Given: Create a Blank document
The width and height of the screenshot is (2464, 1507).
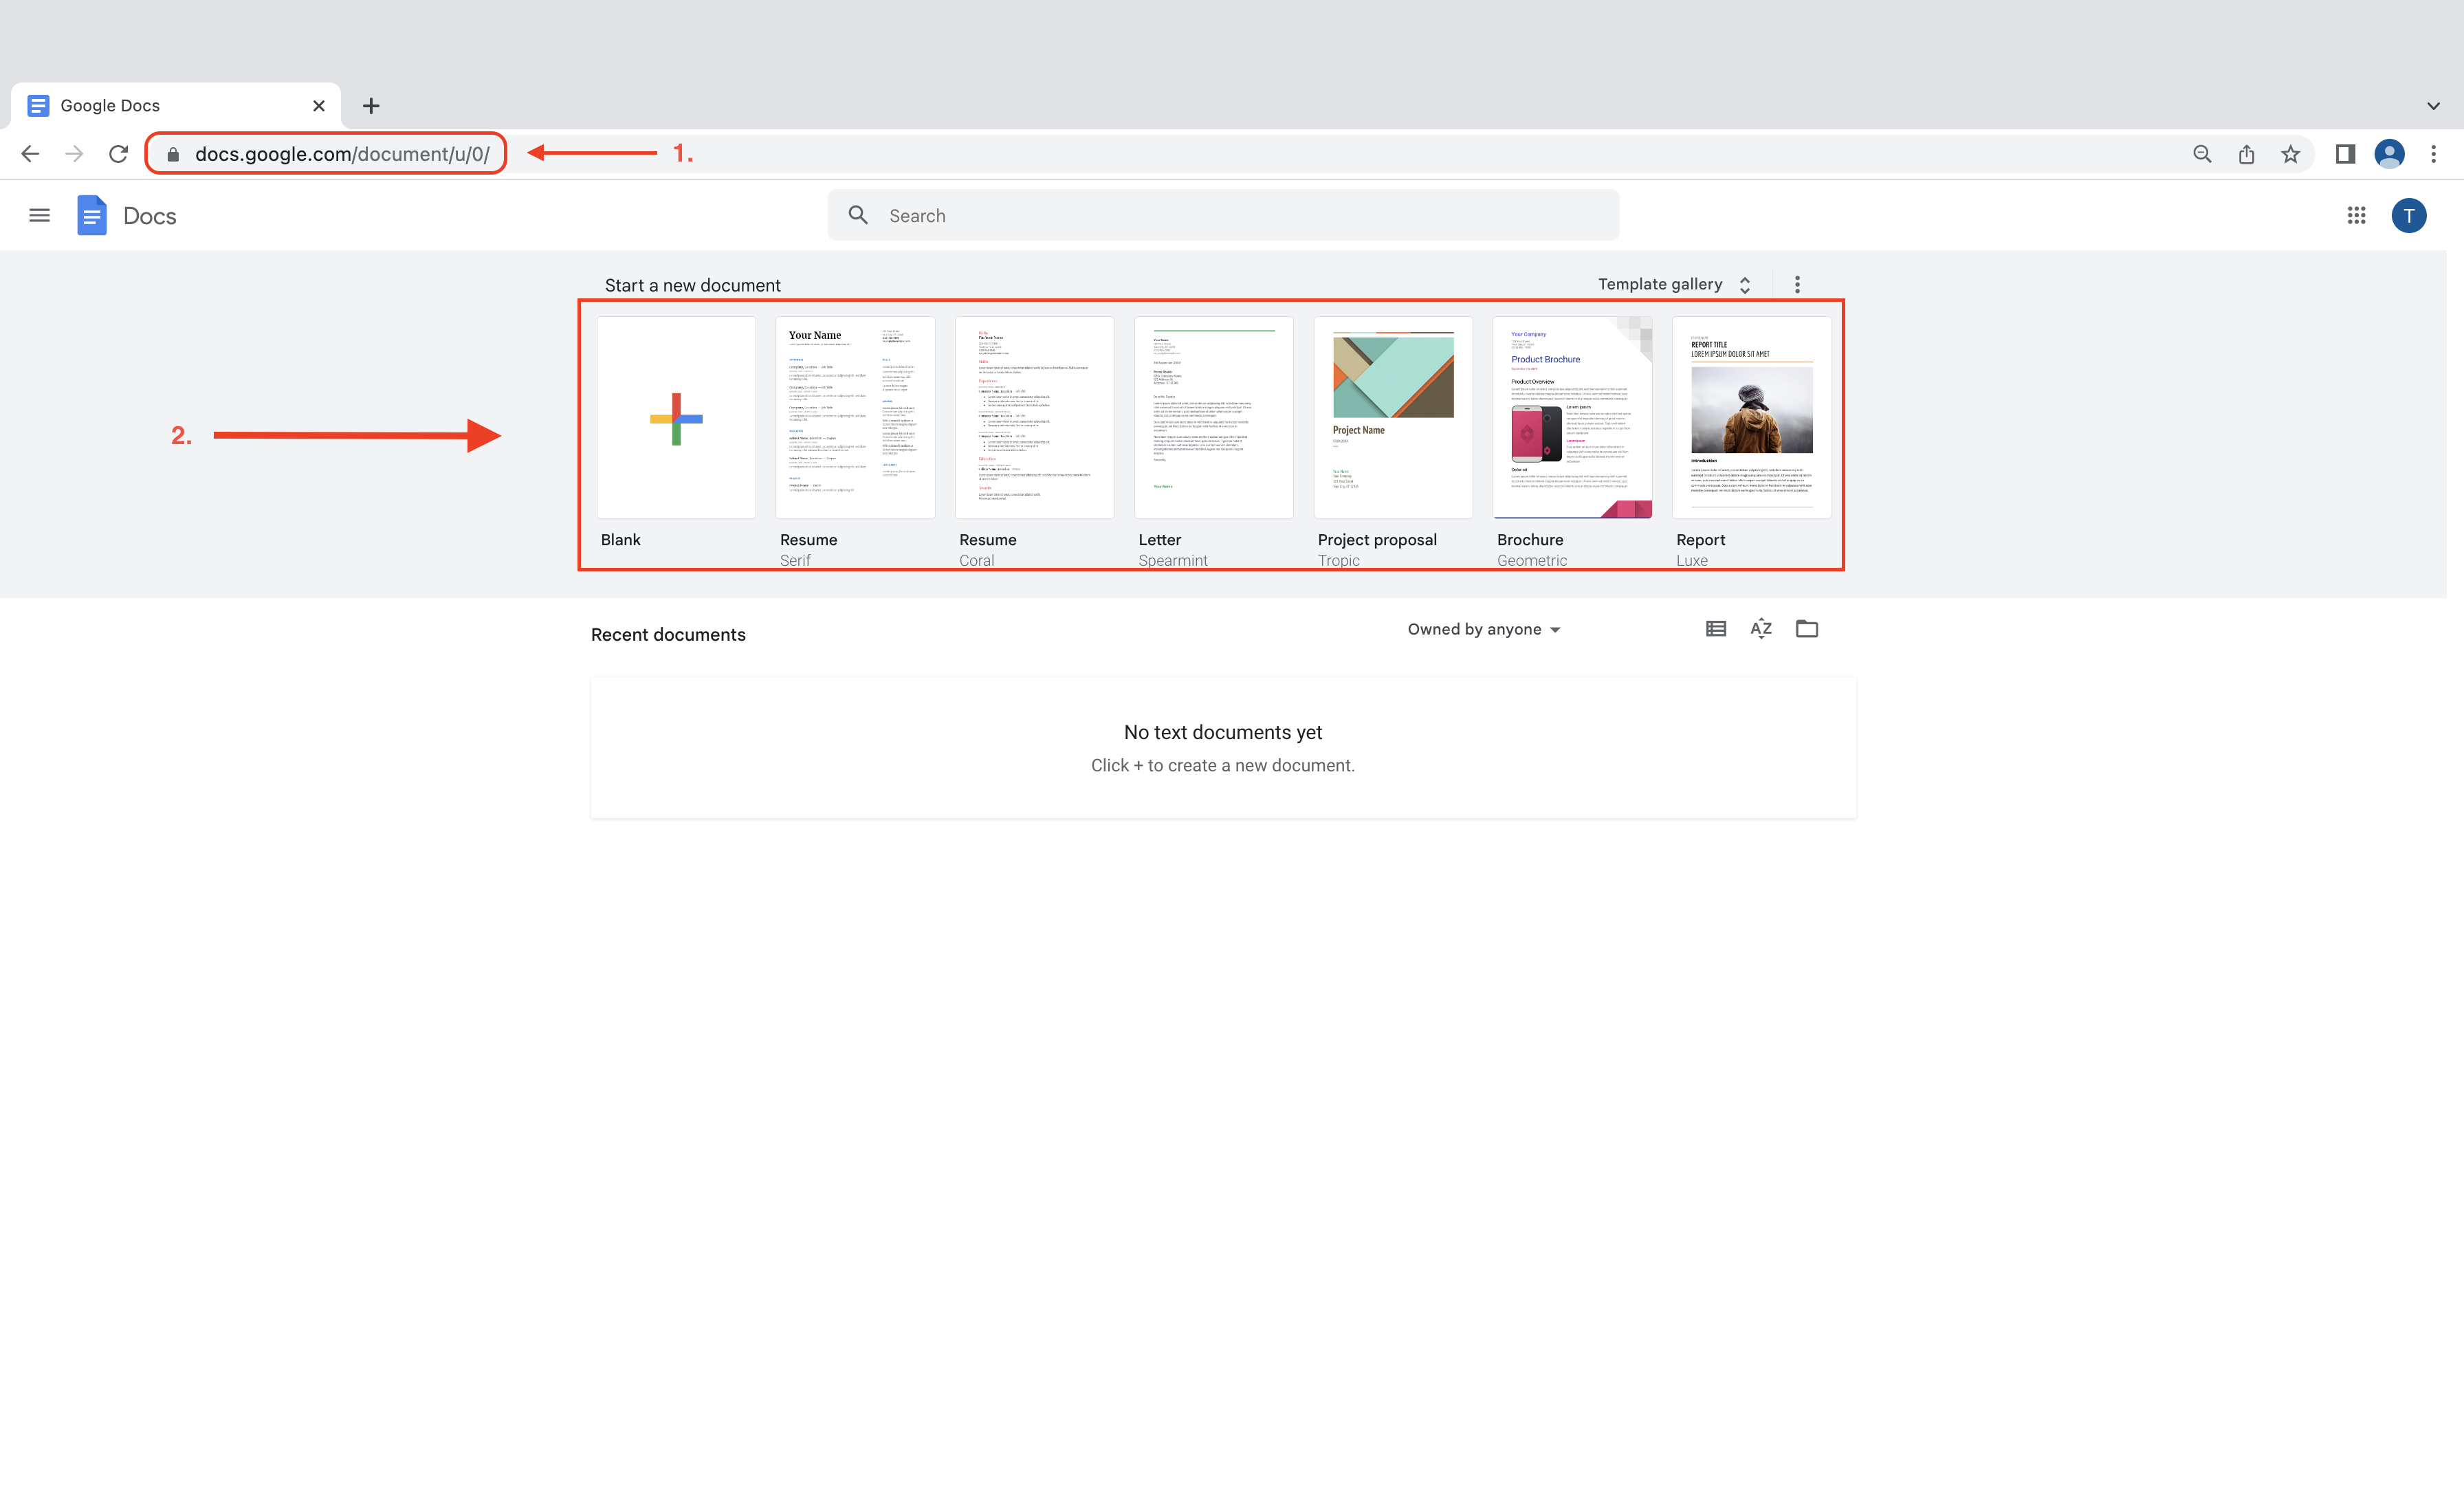Looking at the screenshot, I should 676,418.
